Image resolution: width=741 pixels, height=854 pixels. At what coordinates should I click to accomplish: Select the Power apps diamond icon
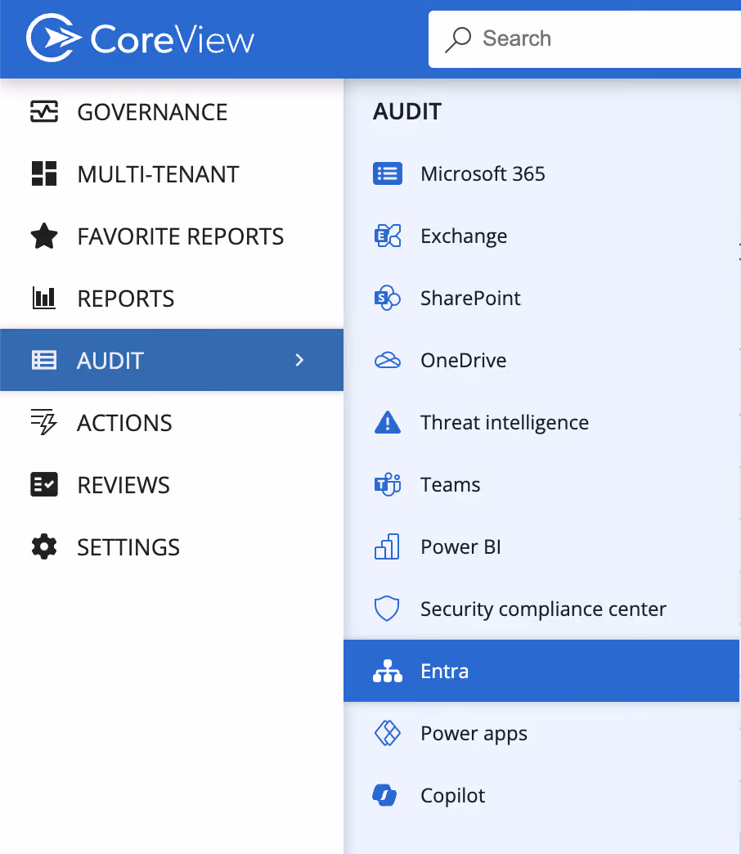(x=387, y=733)
